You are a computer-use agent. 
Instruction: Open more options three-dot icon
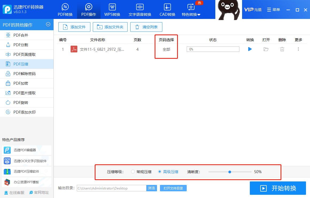298,49
